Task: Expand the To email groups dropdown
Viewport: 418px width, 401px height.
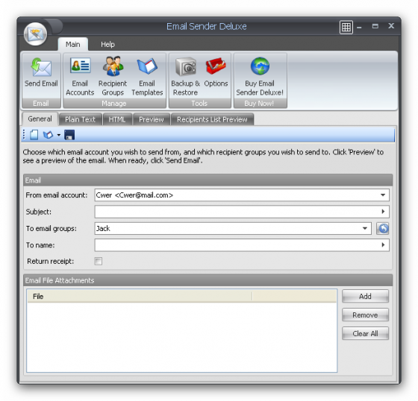Action: tap(365, 229)
